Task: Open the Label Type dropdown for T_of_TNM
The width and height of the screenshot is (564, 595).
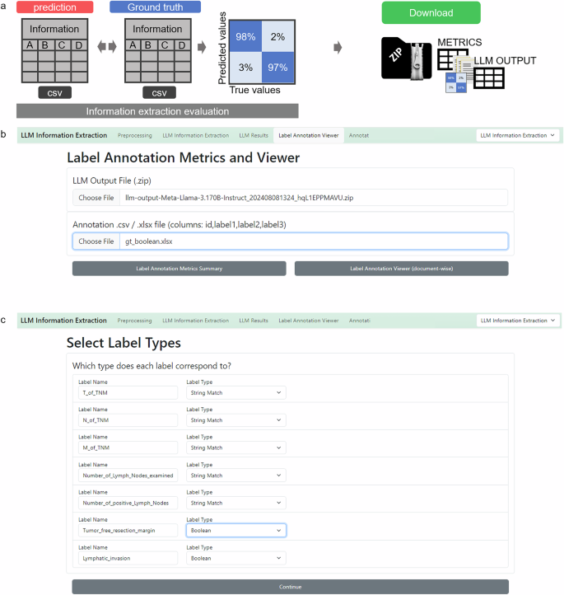Action: point(235,393)
